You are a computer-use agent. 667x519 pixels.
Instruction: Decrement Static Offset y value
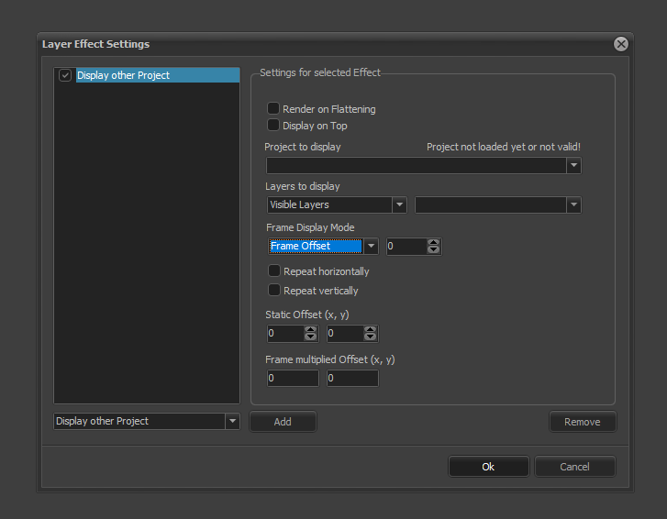(x=371, y=338)
